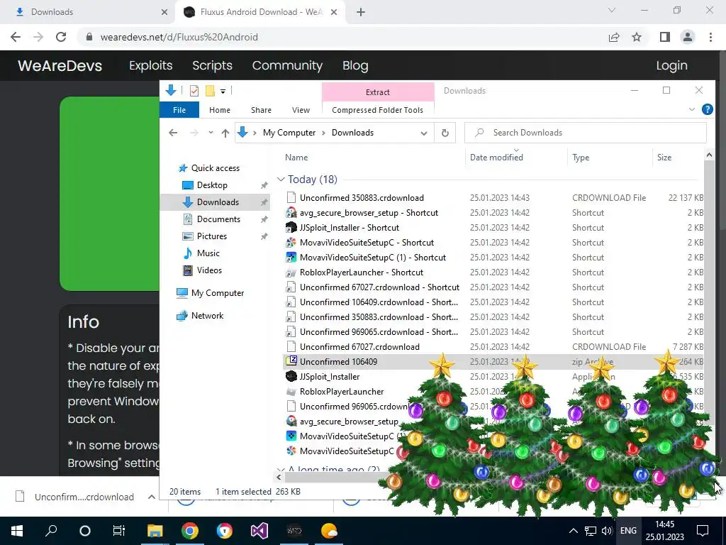Select Desktop in navigation pane
Viewport: 726px width, 545px height.
[x=212, y=185]
